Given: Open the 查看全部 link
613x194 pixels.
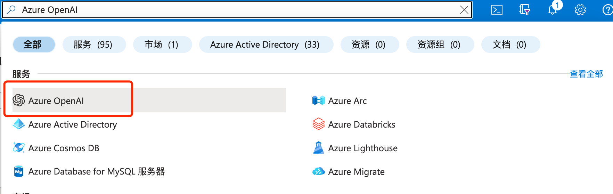Looking at the screenshot, I should pos(586,74).
